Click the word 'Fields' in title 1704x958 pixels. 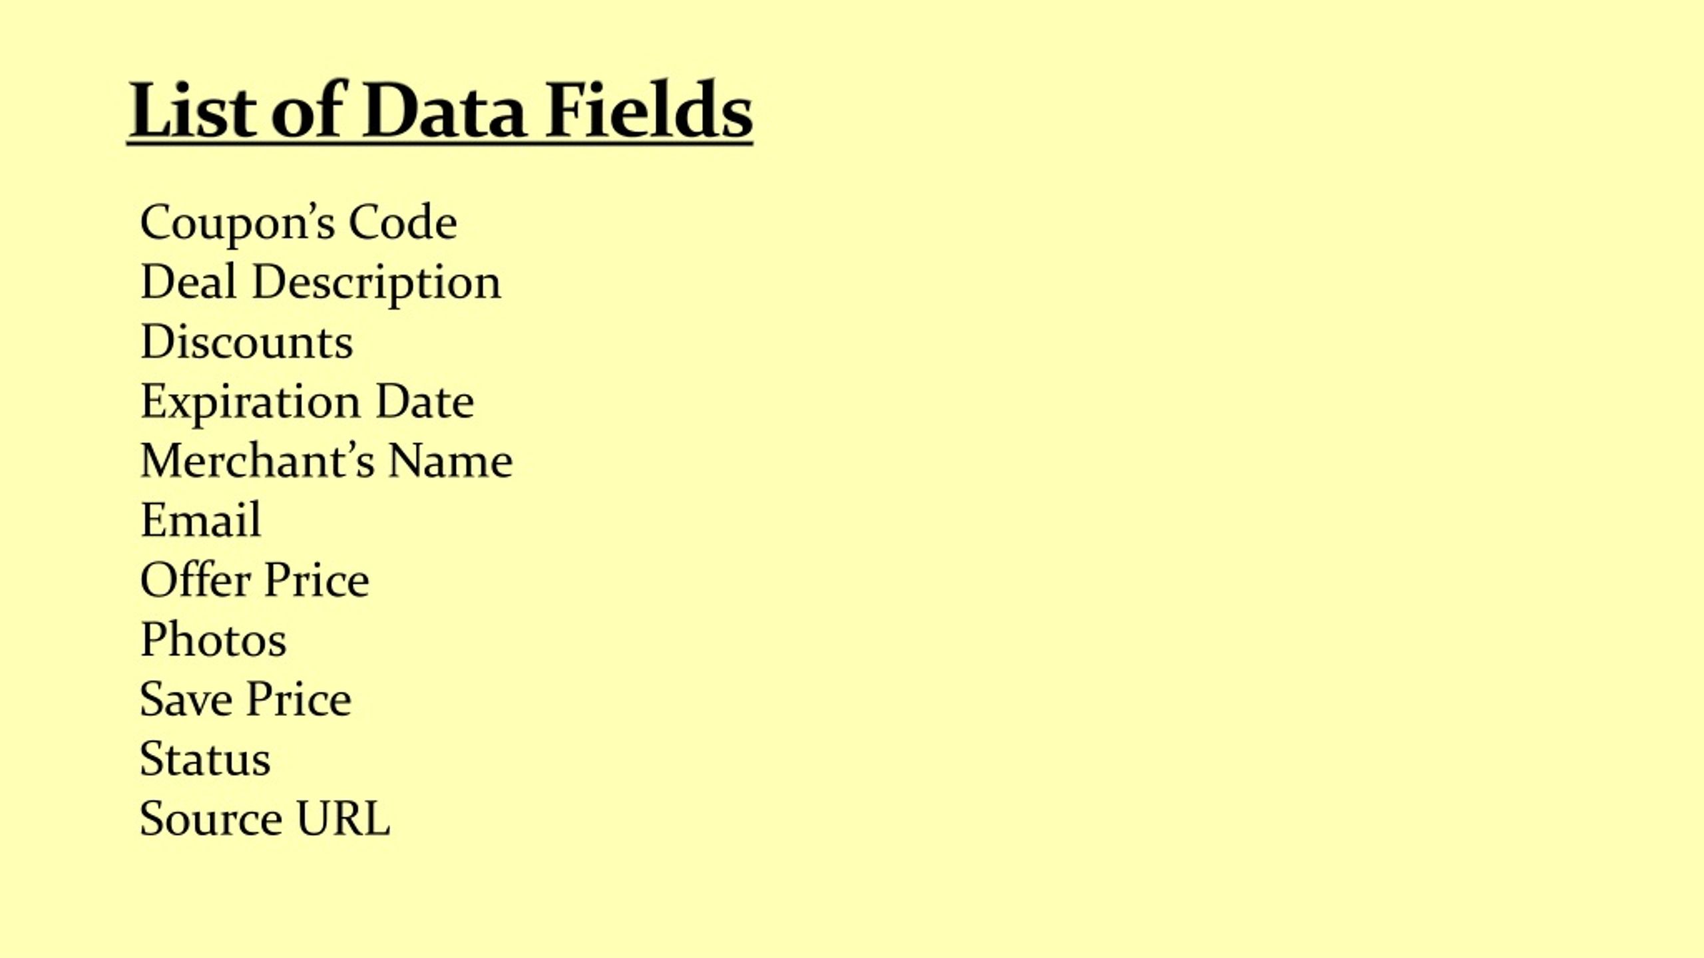pyautogui.click(x=649, y=110)
